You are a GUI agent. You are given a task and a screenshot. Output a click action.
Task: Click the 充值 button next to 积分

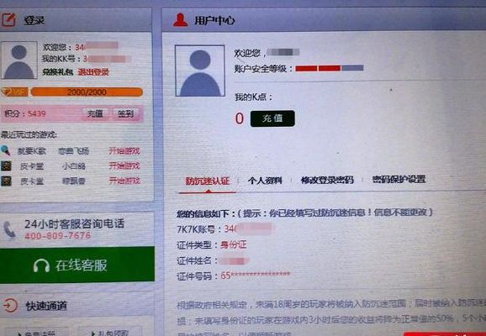click(x=95, y=113)
